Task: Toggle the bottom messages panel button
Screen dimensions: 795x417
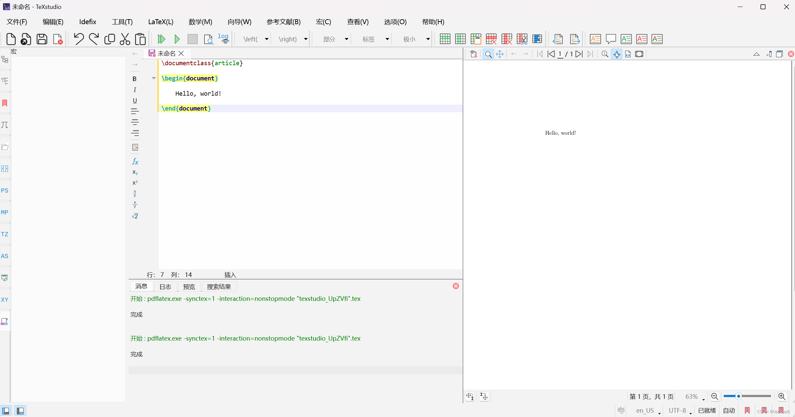Action: [x=20, y=411]
